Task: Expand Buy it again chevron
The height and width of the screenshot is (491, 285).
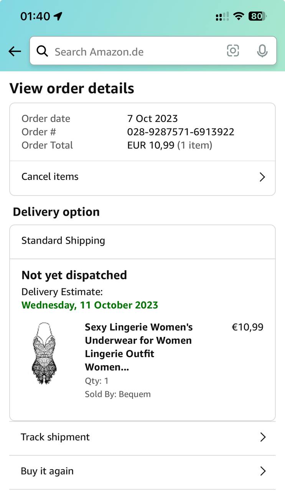Action: 263,471
